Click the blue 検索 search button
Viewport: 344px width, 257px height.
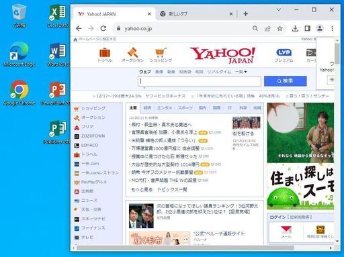[x=286, y=81]
